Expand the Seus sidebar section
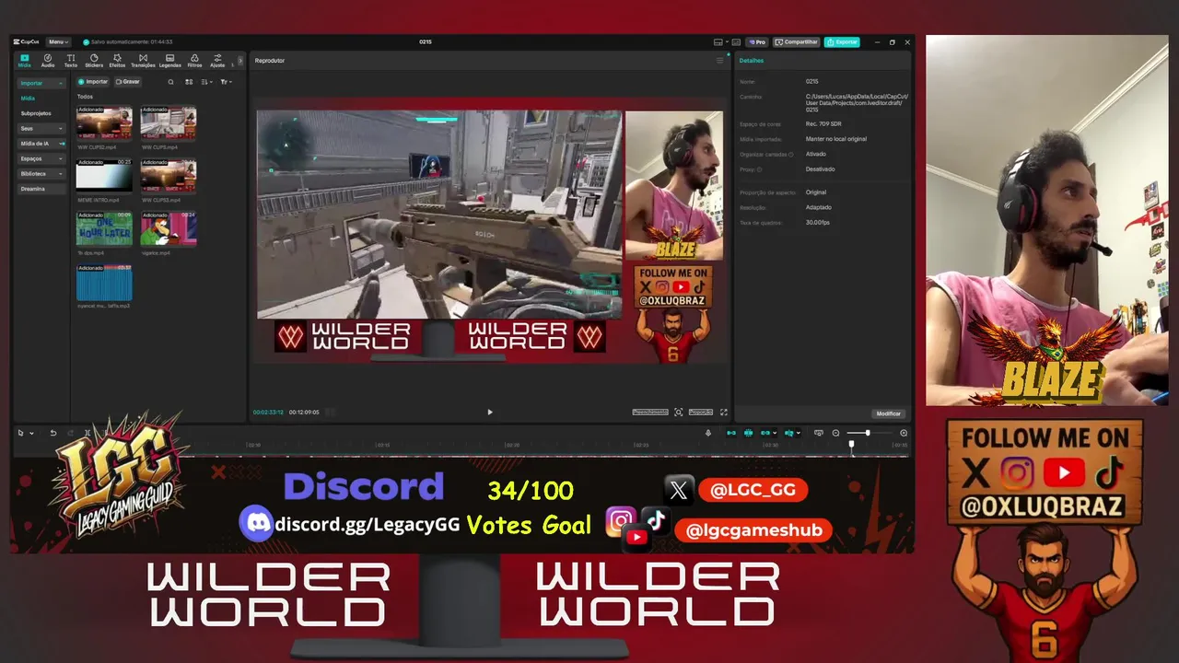Screen dimensions: 1179x663 coord(41,129)
